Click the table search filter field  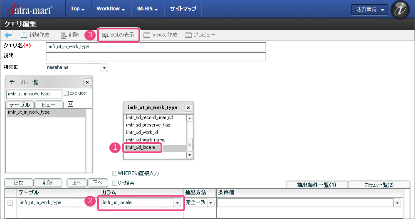click(34, 94)
